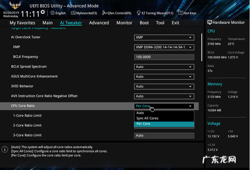Pick the Per Core list option
This screenshot has width=250, height=170.
(x=143, y=124)
